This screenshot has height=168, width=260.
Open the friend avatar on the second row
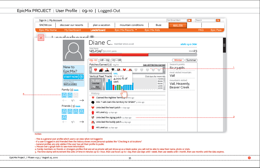click(64, 117)
